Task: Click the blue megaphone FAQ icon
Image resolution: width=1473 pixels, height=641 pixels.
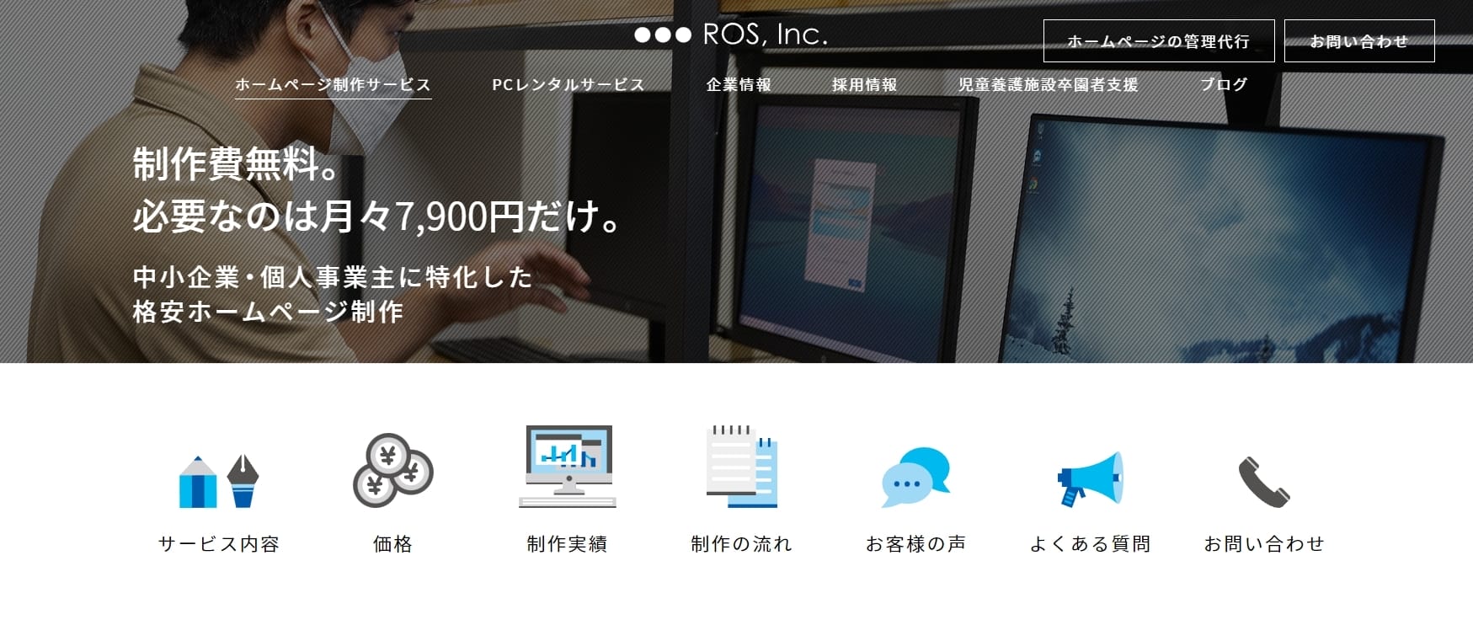Action: (x=1090, y=478)
